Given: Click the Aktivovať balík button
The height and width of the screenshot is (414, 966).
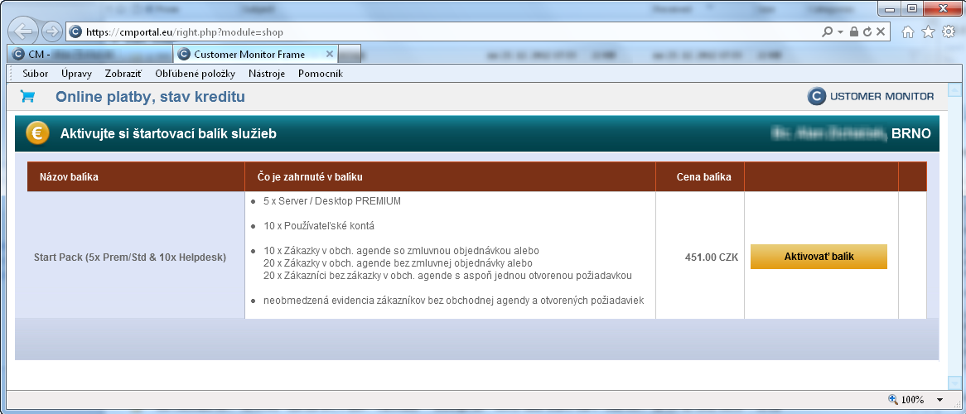Looking at the screenshot, I should coord(819,257).
